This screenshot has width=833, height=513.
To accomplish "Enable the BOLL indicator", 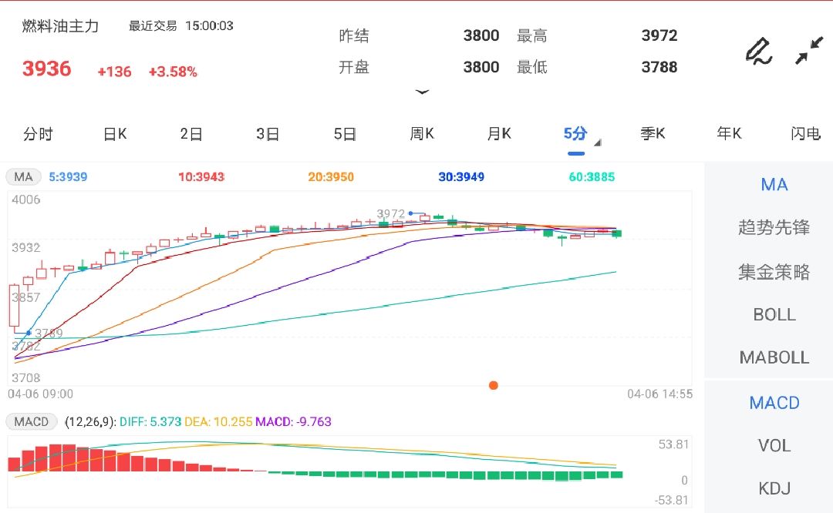I will [774, 314].
